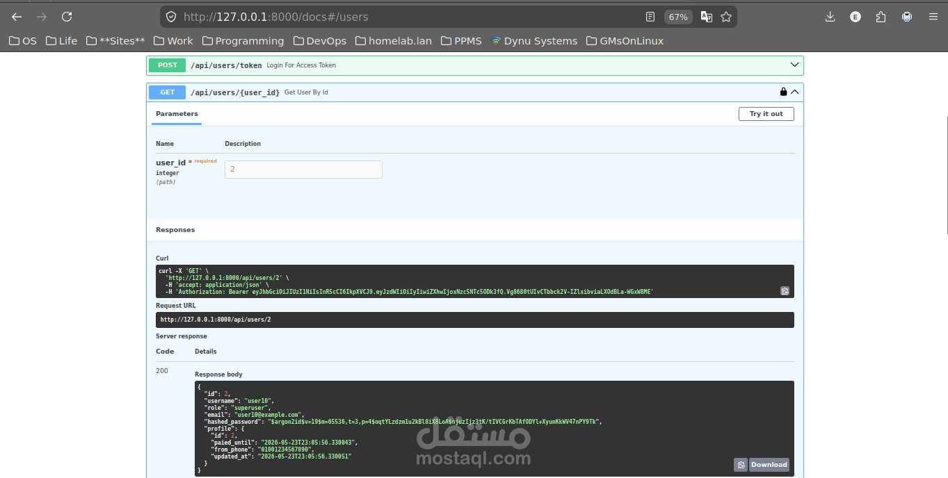Open the OS bookmarks folder
Screen dimensions: 948x478
coord(23,41)
